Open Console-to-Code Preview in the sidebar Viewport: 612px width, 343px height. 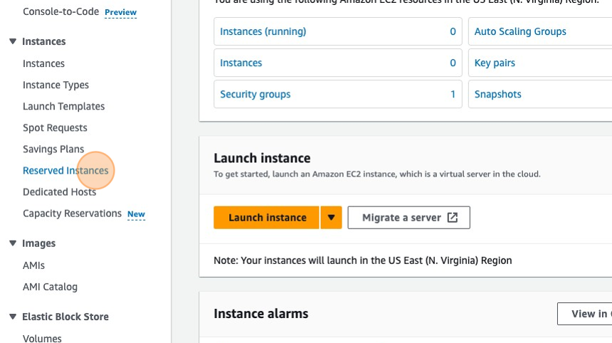tap(60, 12)
